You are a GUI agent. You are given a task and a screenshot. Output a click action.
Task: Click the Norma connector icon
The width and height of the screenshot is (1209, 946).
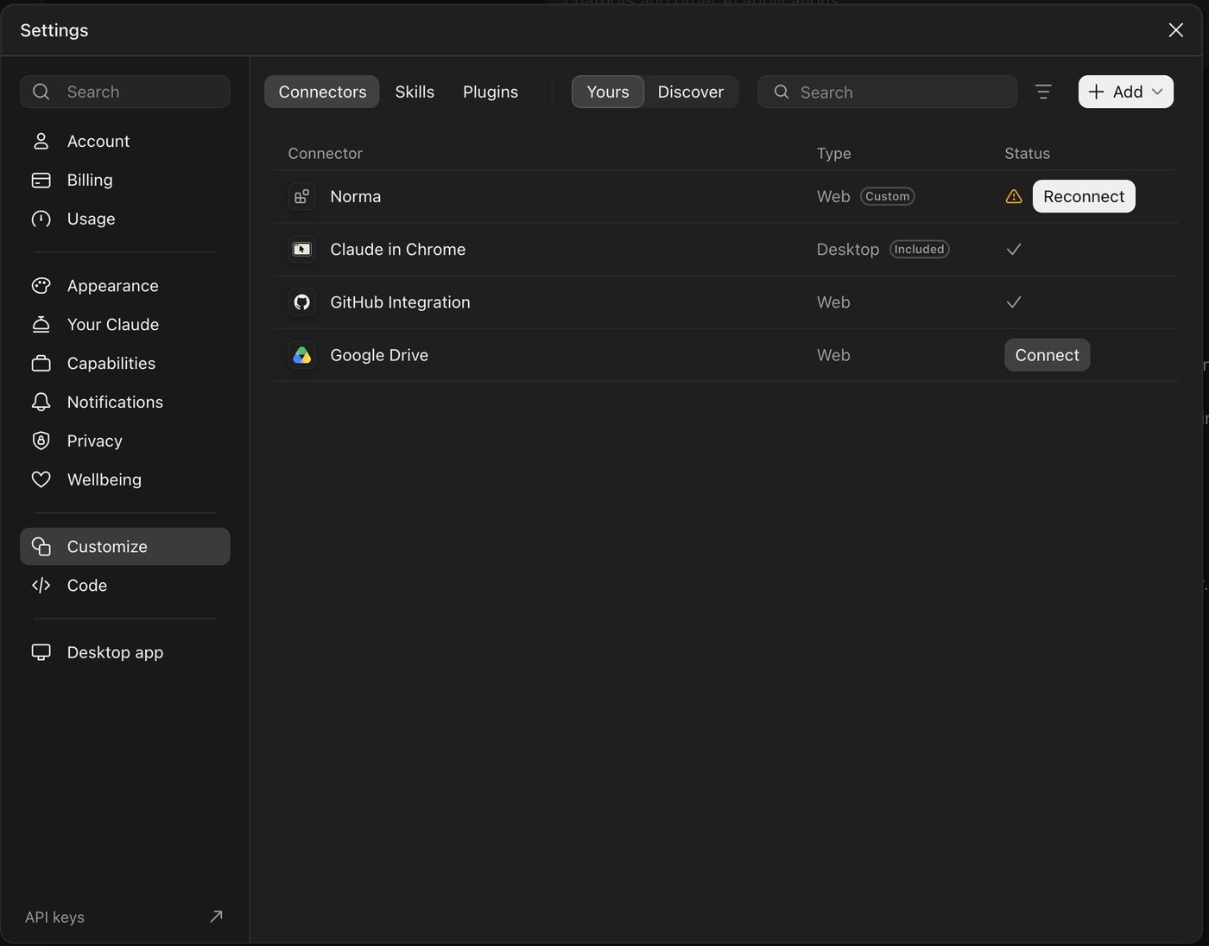pyautogui.click(x=301, y=197)
